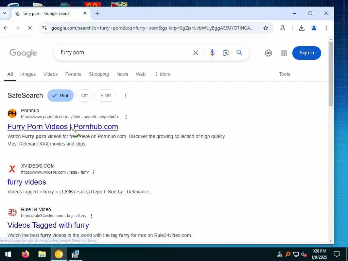Click the volume muted tray icon
Image resolution: width=348 pixels, height=261 pixels.
click(304, 254)
